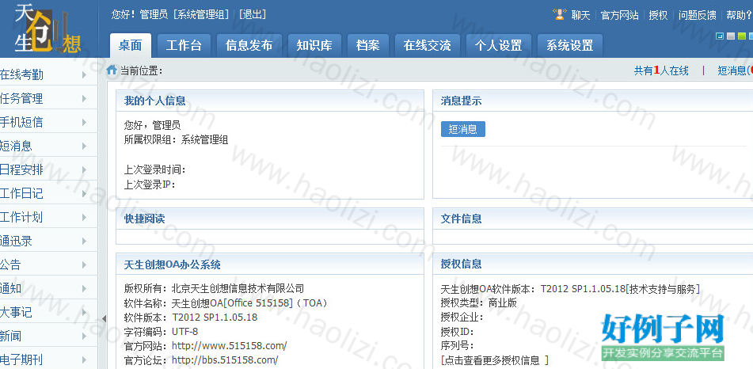The image size is (753, 369).
Task: Click the 天生创想 logo
Action: coord(48,28)
